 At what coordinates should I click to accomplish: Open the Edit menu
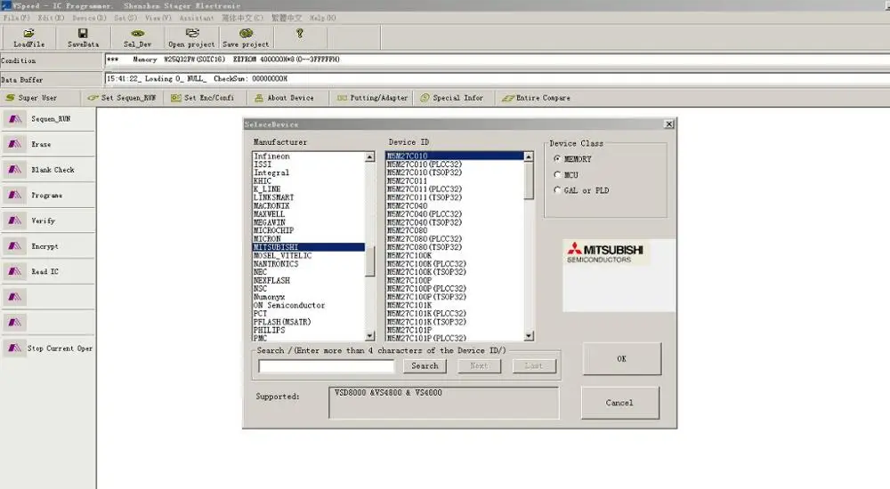click(52, 18)
